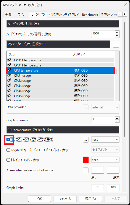Open ellipsis button beside アクティブハードウェア監視グラフ
This screenshot has width=130, height=205.
[x=116, y=44]
